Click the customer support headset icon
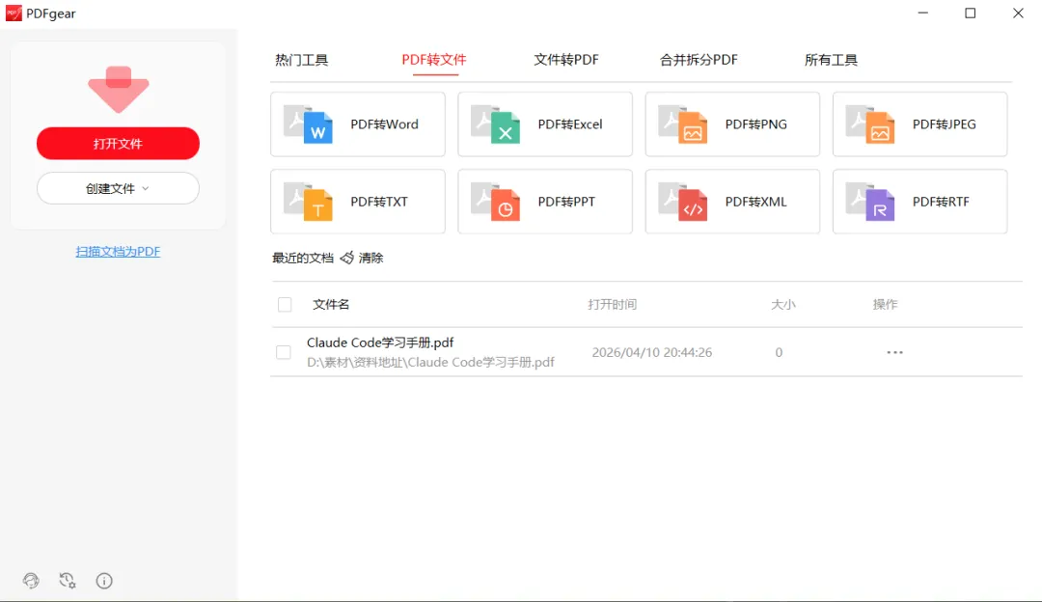The height and width of the screenshot is (602, 1042). [x=31, y=581]
